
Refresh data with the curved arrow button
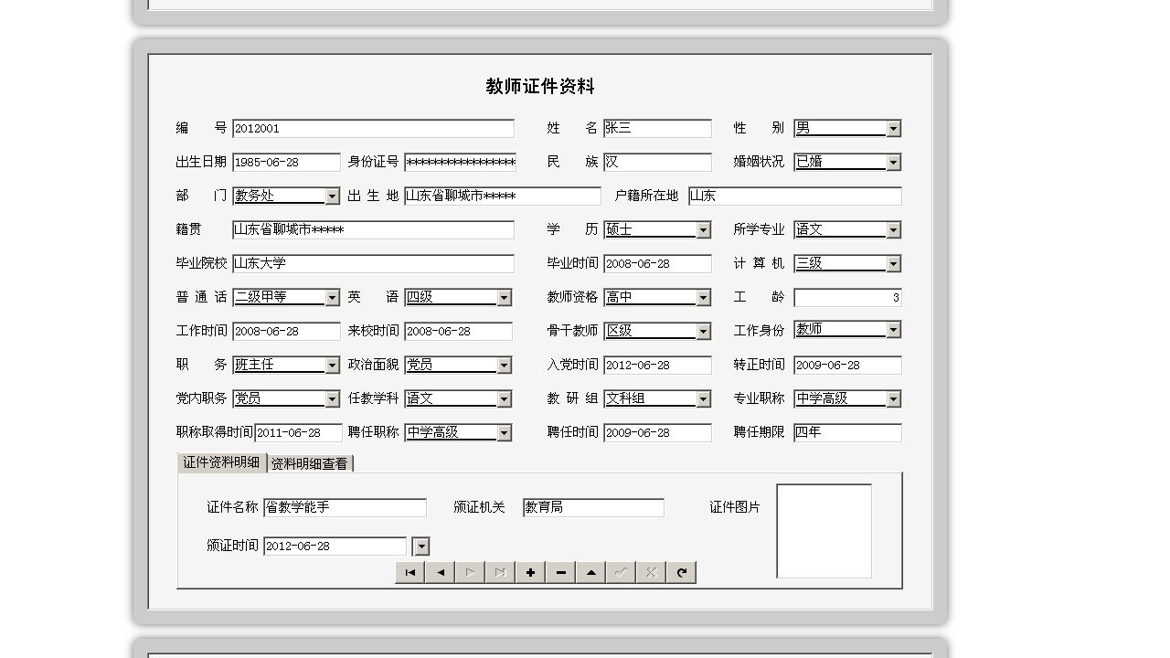[x=681, y=572]
